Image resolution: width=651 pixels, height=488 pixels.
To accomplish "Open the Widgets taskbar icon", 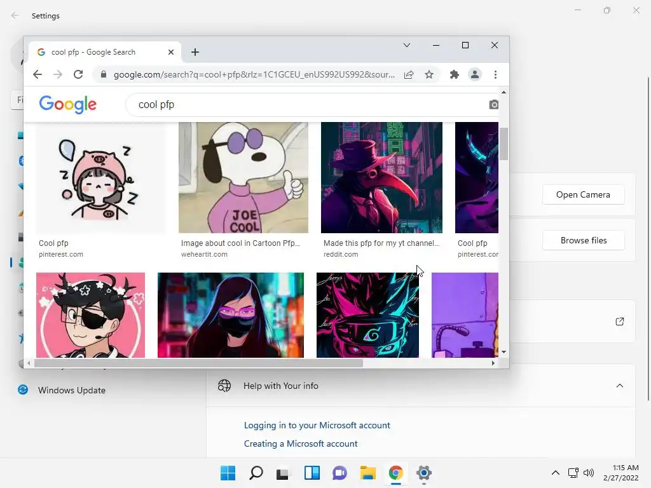I will [312, 473].
